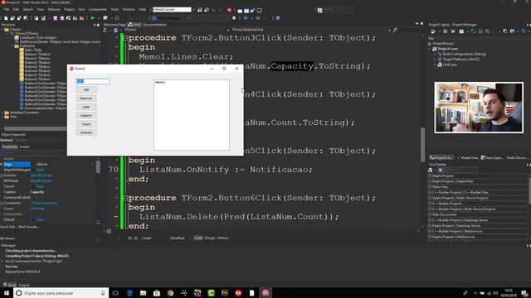Click the Save Desktop layout icon
This screenshot has height=298, width=531.
(200, 10)
